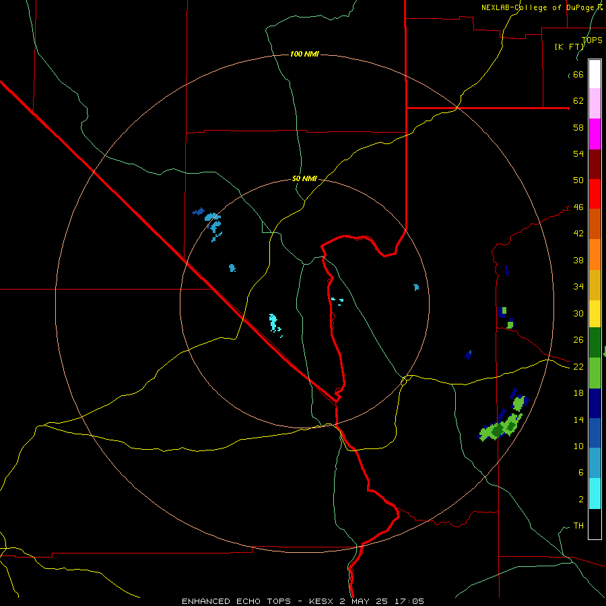Click the '100 NMI' range ring label
Image resolution: width=606 pixels, height=606 pixels.
click(x=304, y=54)
